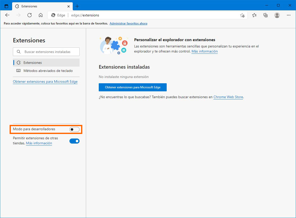Close the Edge window

(x=290, y=5)
